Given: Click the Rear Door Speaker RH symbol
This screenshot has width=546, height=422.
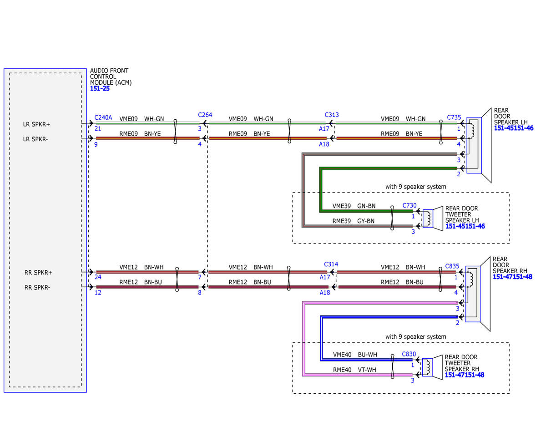Looking at the screenshot, I should (479, 294).
